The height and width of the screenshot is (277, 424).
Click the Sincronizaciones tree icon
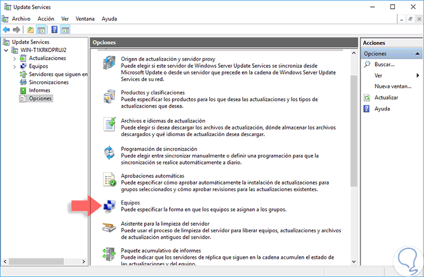click(x=23, y=82)
